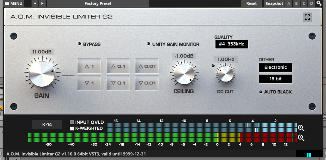Viewport: 326px width, 160px height.
Task: Click the 11.00dB gain value field
Action: coord(42,52)
